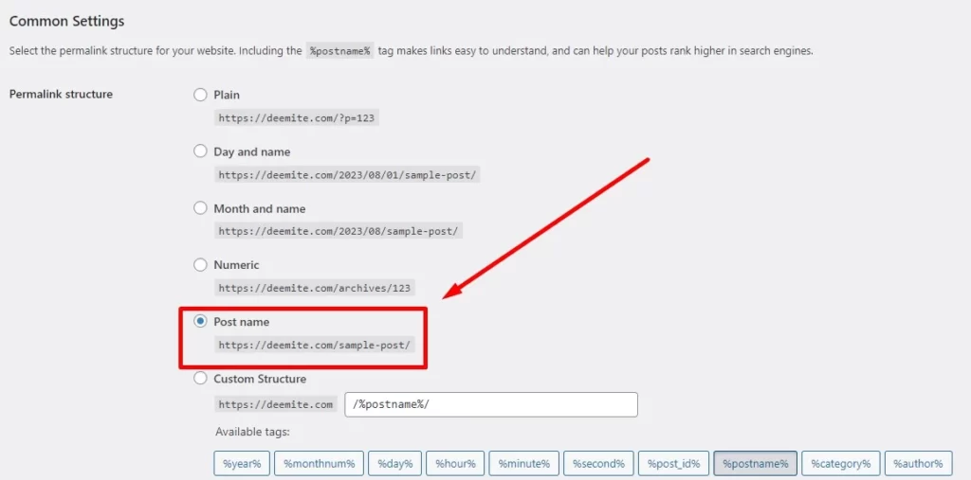971x480 pixels.
Task: Select the Post name radio button
Action: pos(200,321)
